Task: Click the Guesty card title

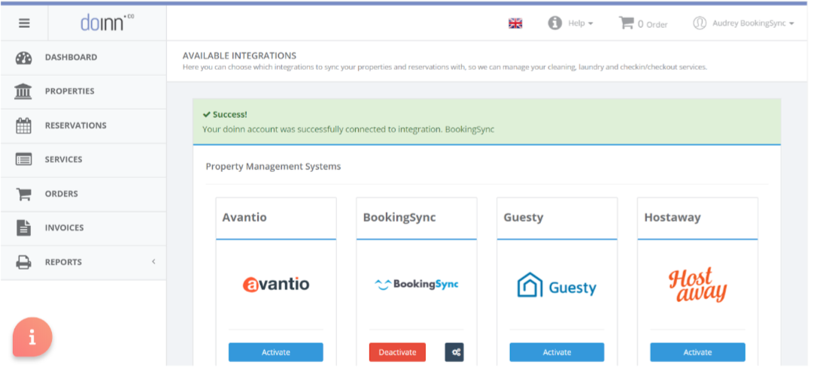Action: 523,218
